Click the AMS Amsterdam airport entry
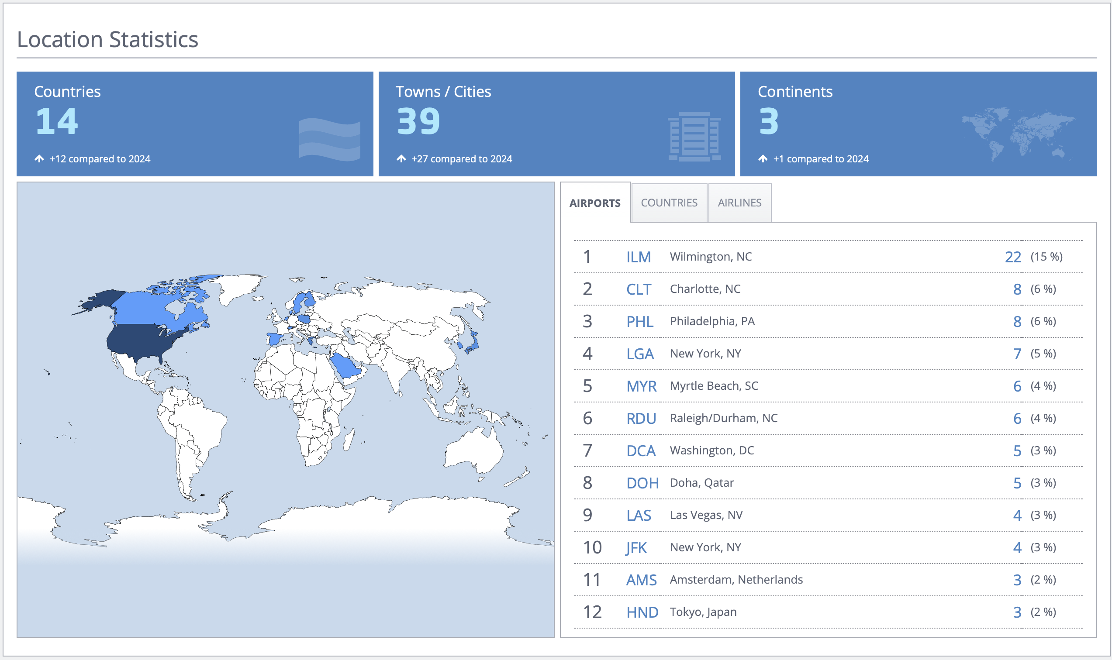 pyautogui.click(x=641, y=580)
